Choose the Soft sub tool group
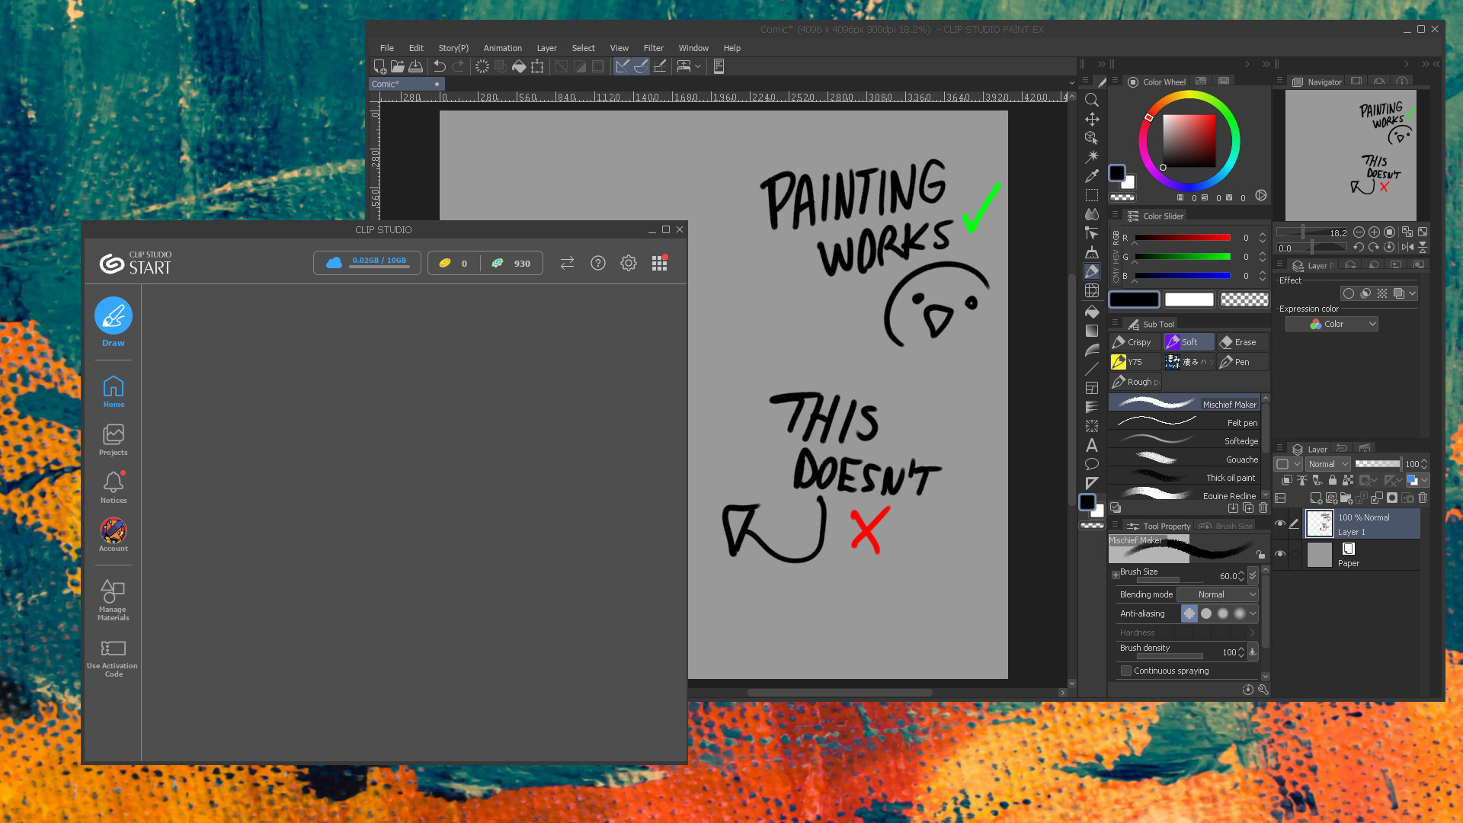The height and width of the screenshot is (823, 1463). click(1188, 342)
